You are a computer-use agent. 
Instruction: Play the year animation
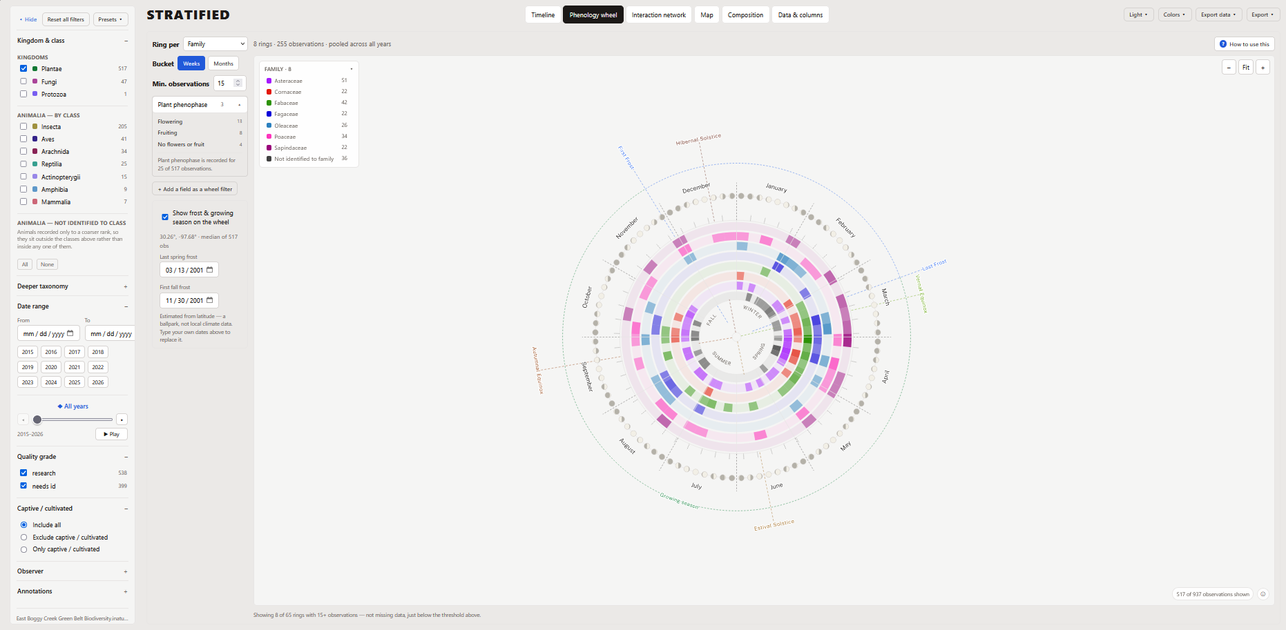pos(111,434)
